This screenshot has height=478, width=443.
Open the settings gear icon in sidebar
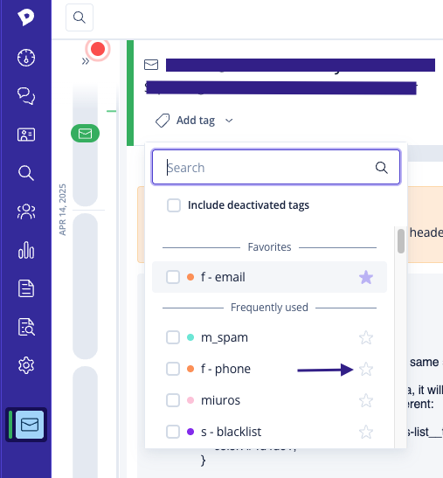(26, 365)
